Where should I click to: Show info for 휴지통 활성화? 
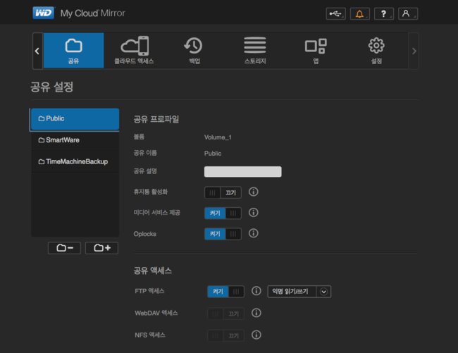(253, 192)
